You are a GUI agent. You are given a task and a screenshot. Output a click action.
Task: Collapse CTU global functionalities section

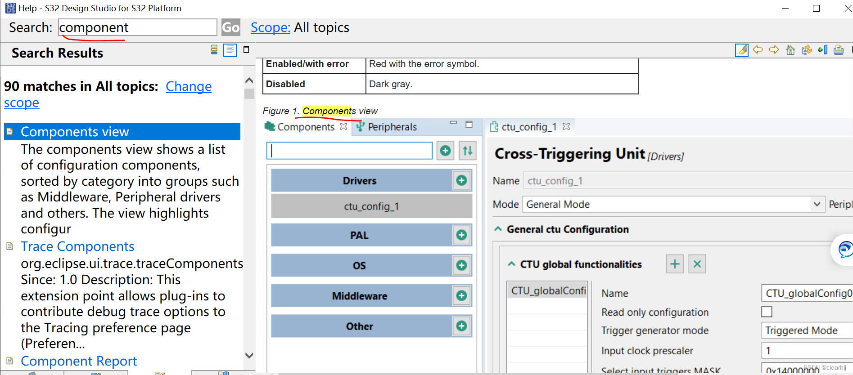(511, 264)
